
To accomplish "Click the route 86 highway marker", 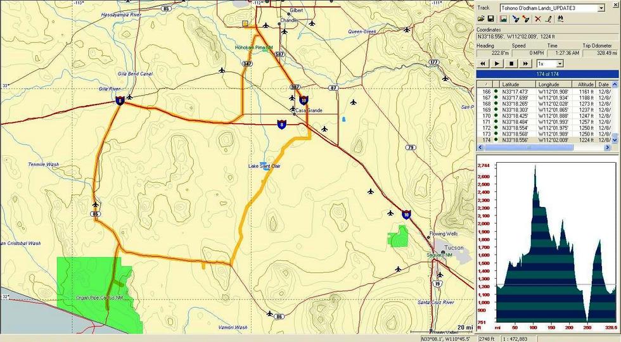I will (x=279, y=317).
